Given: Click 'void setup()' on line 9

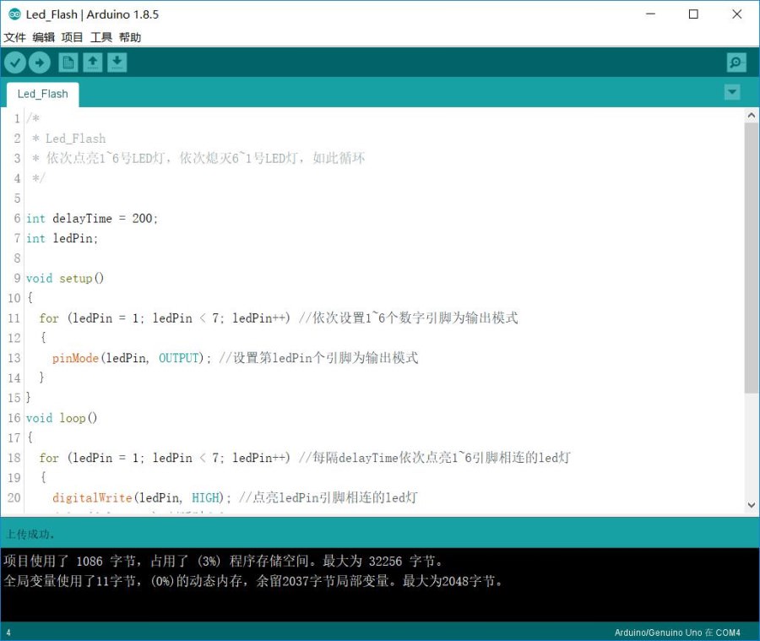Looking at the screenshot, I should point(65,279).
